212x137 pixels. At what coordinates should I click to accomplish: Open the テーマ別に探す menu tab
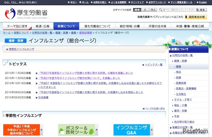coord(17,27)
